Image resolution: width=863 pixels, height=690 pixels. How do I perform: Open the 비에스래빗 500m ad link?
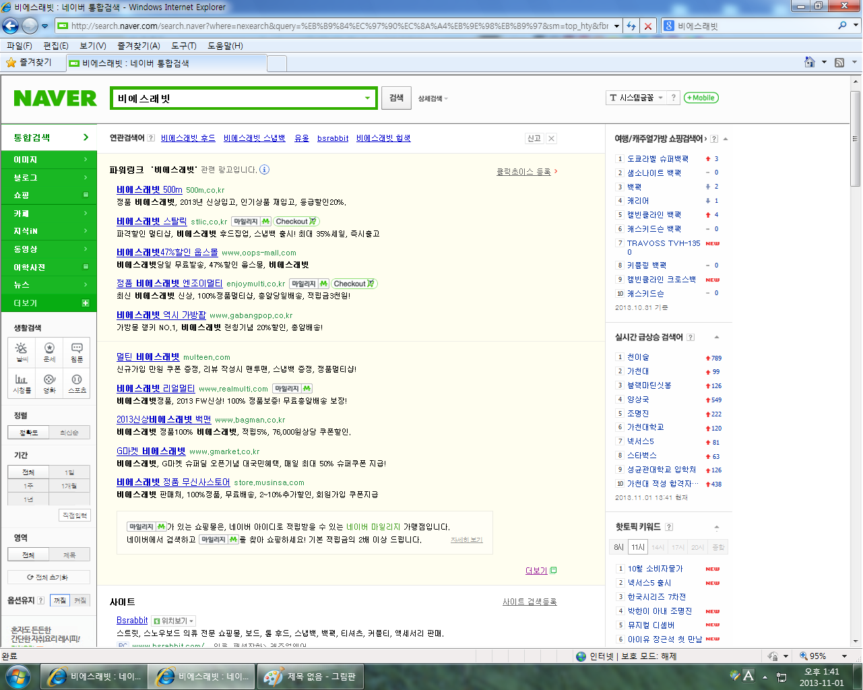tap(150, 190)
